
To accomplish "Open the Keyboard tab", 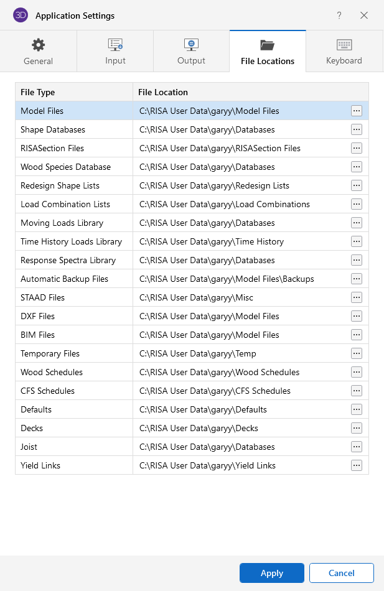I will click(x=344, y=52).
